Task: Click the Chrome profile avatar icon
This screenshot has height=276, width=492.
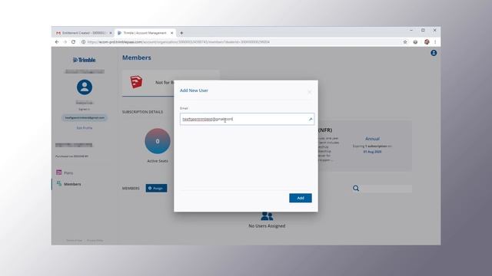Action: coord(427,42)
